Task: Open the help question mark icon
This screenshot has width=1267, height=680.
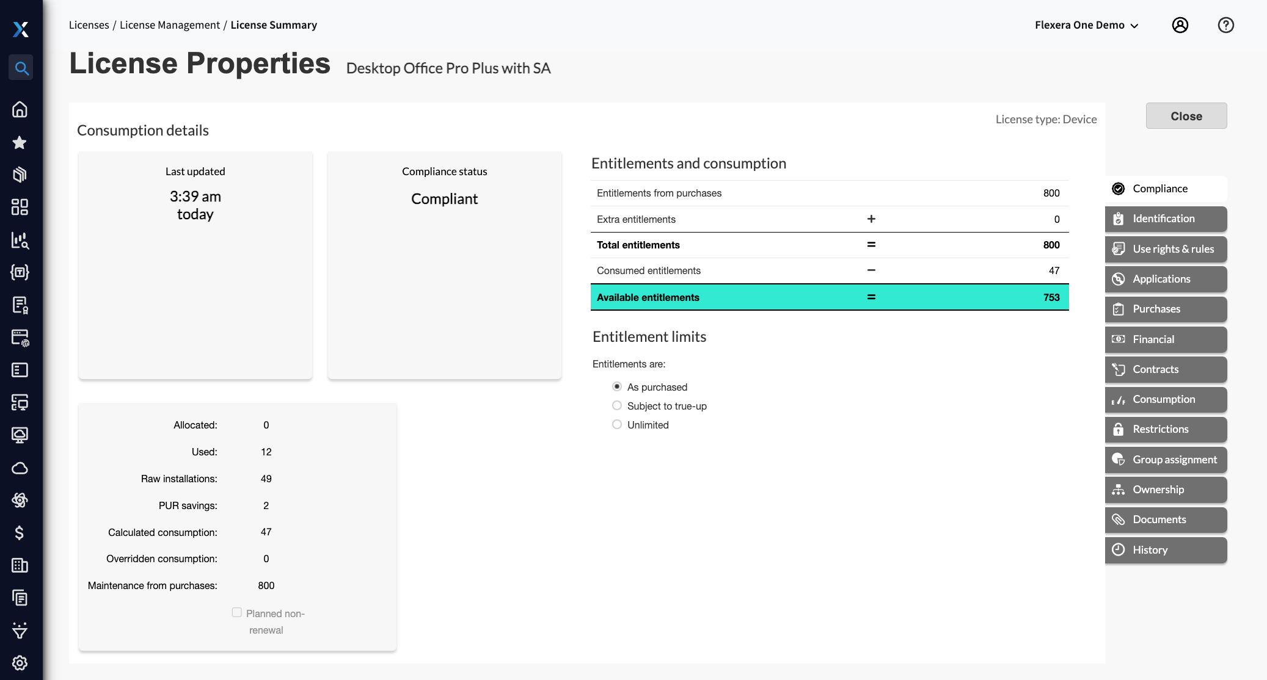Action: coord(1225,25)
